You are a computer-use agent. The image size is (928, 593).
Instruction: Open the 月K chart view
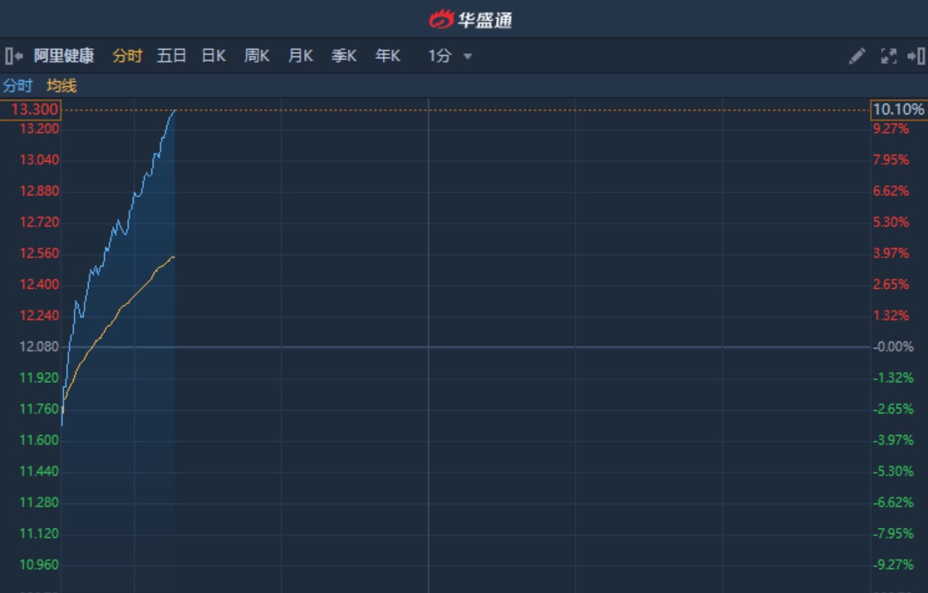coord(300,56)
